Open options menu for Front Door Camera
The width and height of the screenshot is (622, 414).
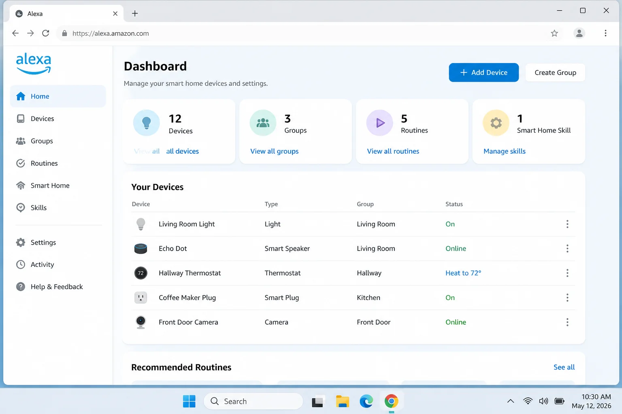567,322
